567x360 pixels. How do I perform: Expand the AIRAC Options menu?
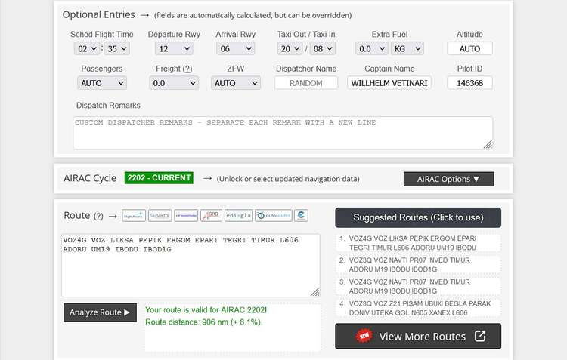449,179
